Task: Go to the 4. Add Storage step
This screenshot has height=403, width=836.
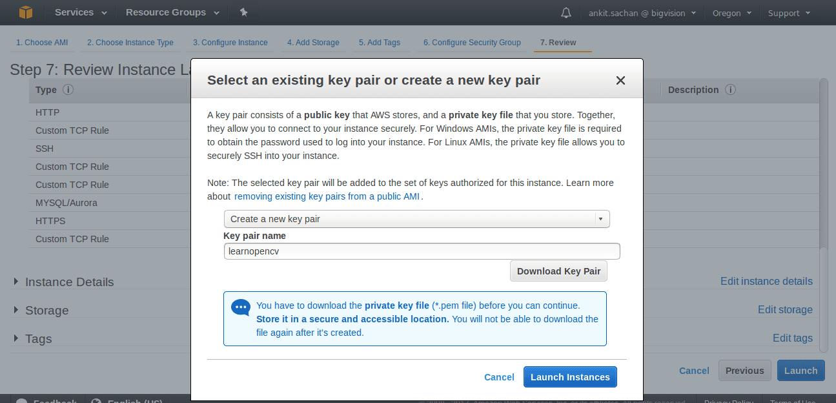Action: point(313,43)
